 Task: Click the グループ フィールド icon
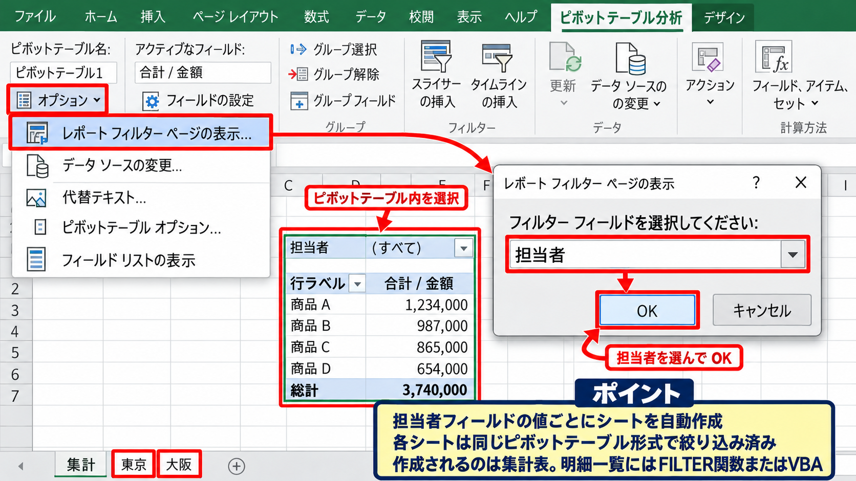coord(299,101)
